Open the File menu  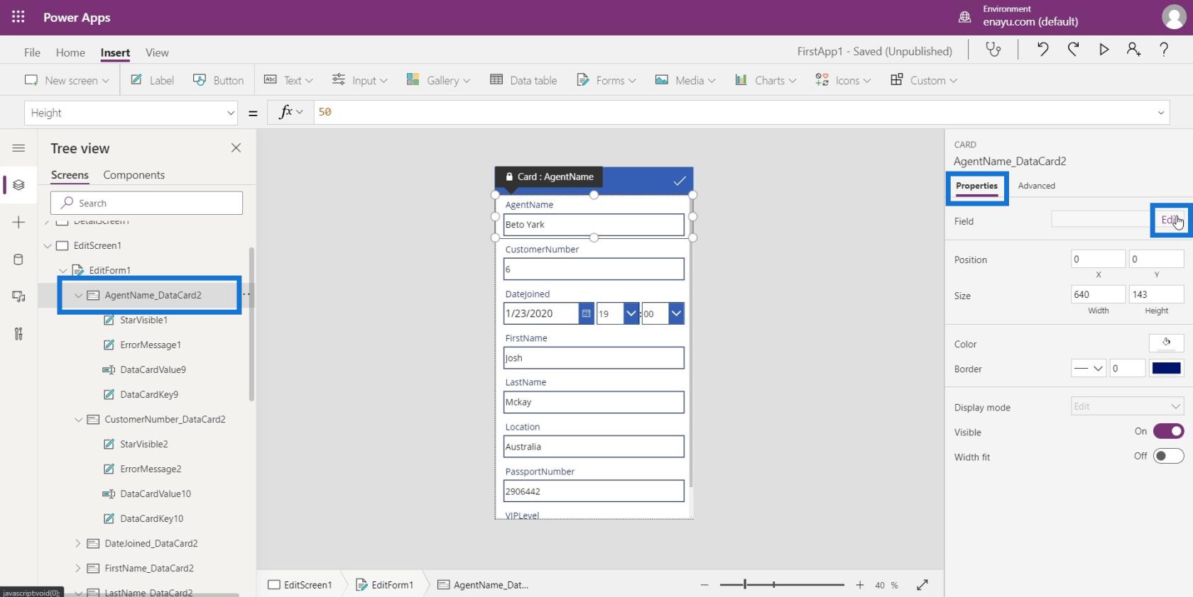32,52
